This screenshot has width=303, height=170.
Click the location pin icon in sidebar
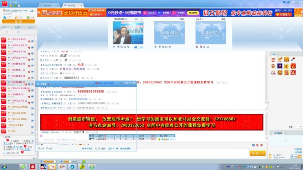[x=18, y=32]
